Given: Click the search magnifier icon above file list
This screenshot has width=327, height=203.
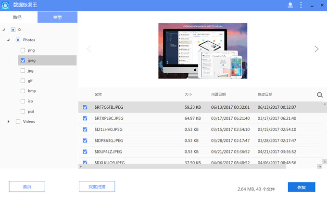Looking at the screenshot, I should pos(320,95).
